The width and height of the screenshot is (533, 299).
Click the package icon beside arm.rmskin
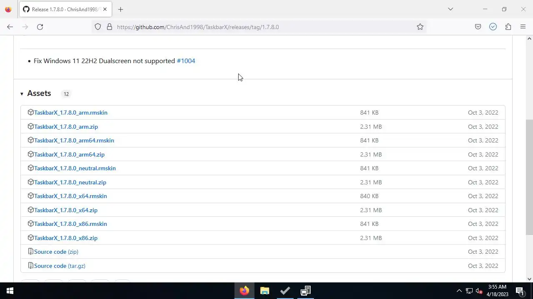point(30,112)
